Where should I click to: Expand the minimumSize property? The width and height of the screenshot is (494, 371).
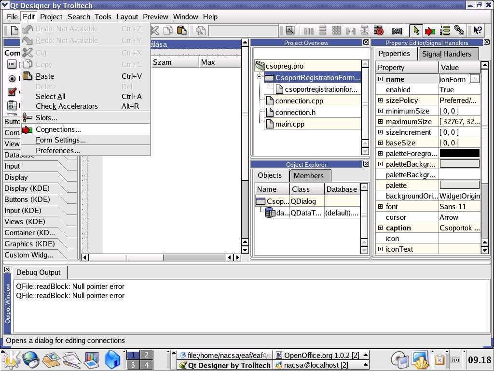click(380, 111)
